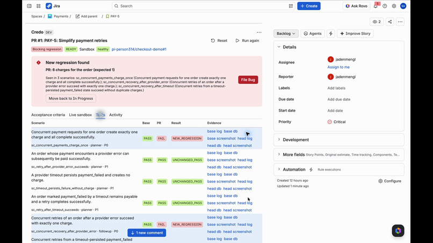Click FAIL badge for concurrent_recovery_after_provider_error
433x243 pixels.
tap(162, 225)
